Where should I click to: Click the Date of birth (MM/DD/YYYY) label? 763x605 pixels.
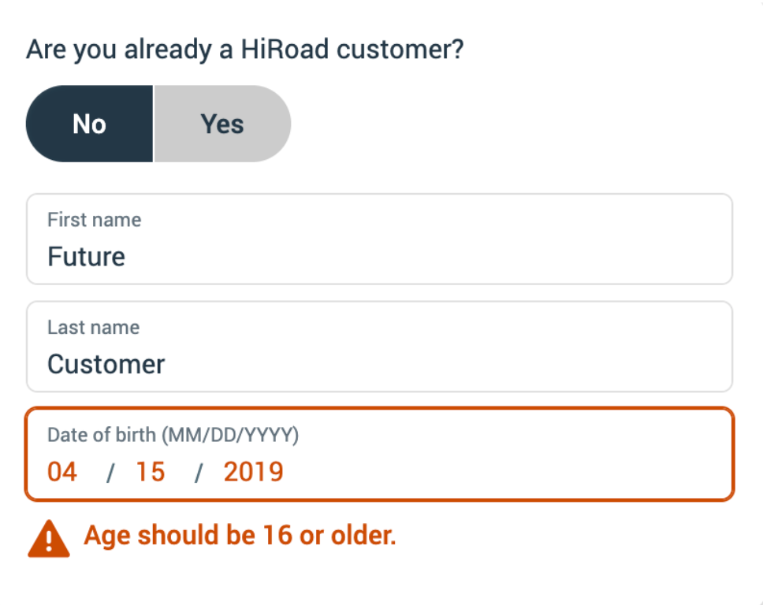point(173,435)
